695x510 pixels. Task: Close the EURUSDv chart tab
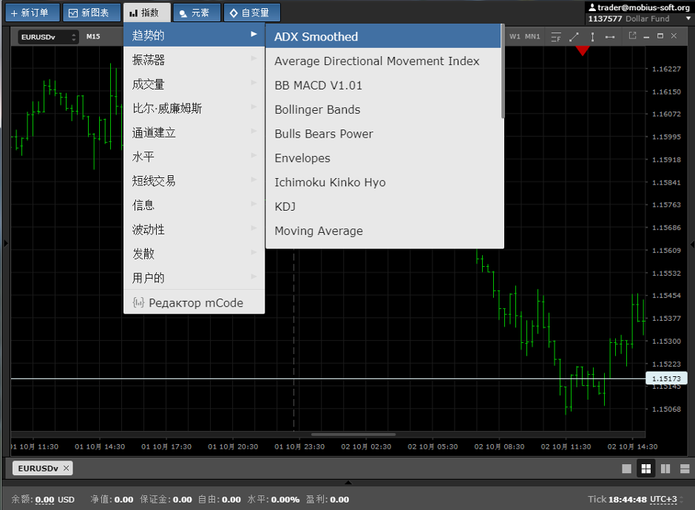pos(66,468)
